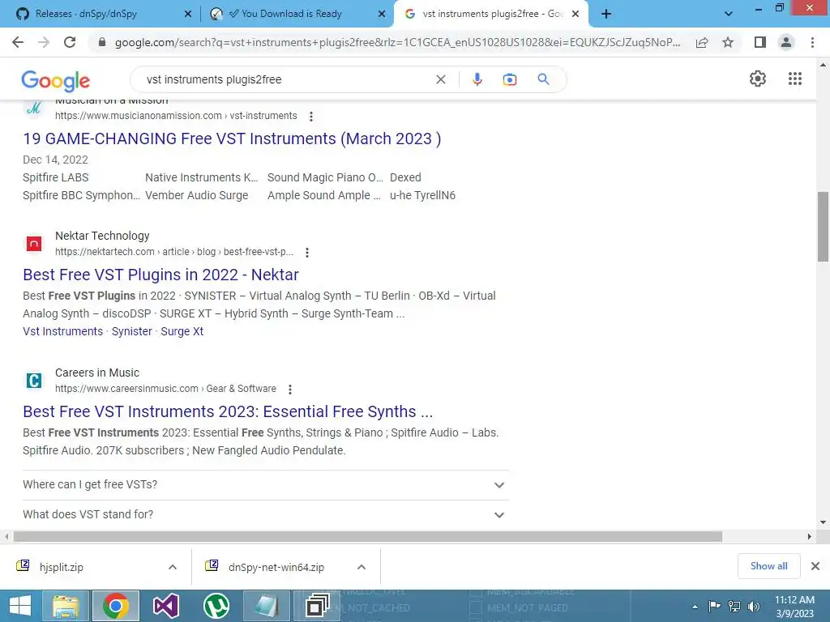Click the taskbar clock showing 11:12 AM

[794, 607]
